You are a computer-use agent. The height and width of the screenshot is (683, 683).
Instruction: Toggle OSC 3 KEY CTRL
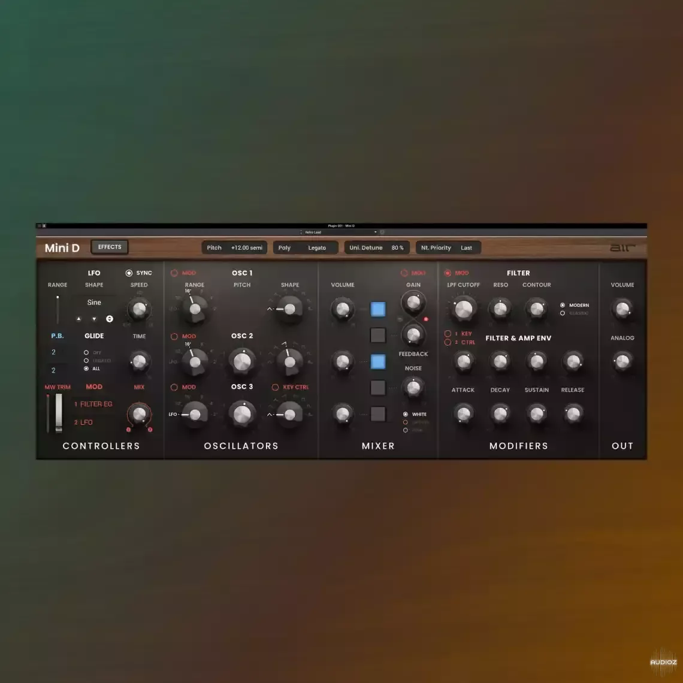pos(275,387)
